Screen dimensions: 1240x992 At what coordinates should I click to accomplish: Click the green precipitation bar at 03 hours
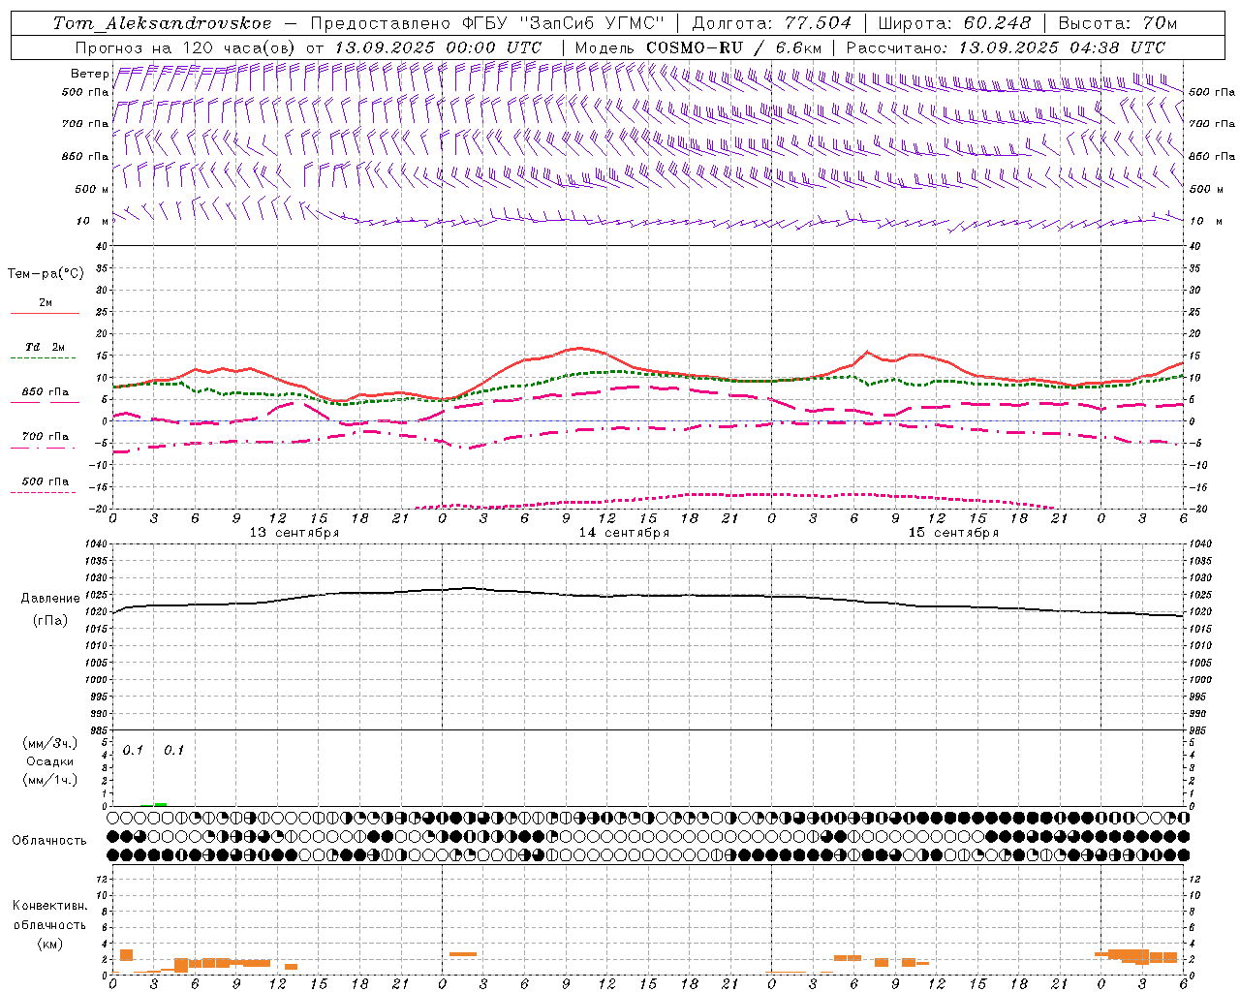tap(160, 804)
